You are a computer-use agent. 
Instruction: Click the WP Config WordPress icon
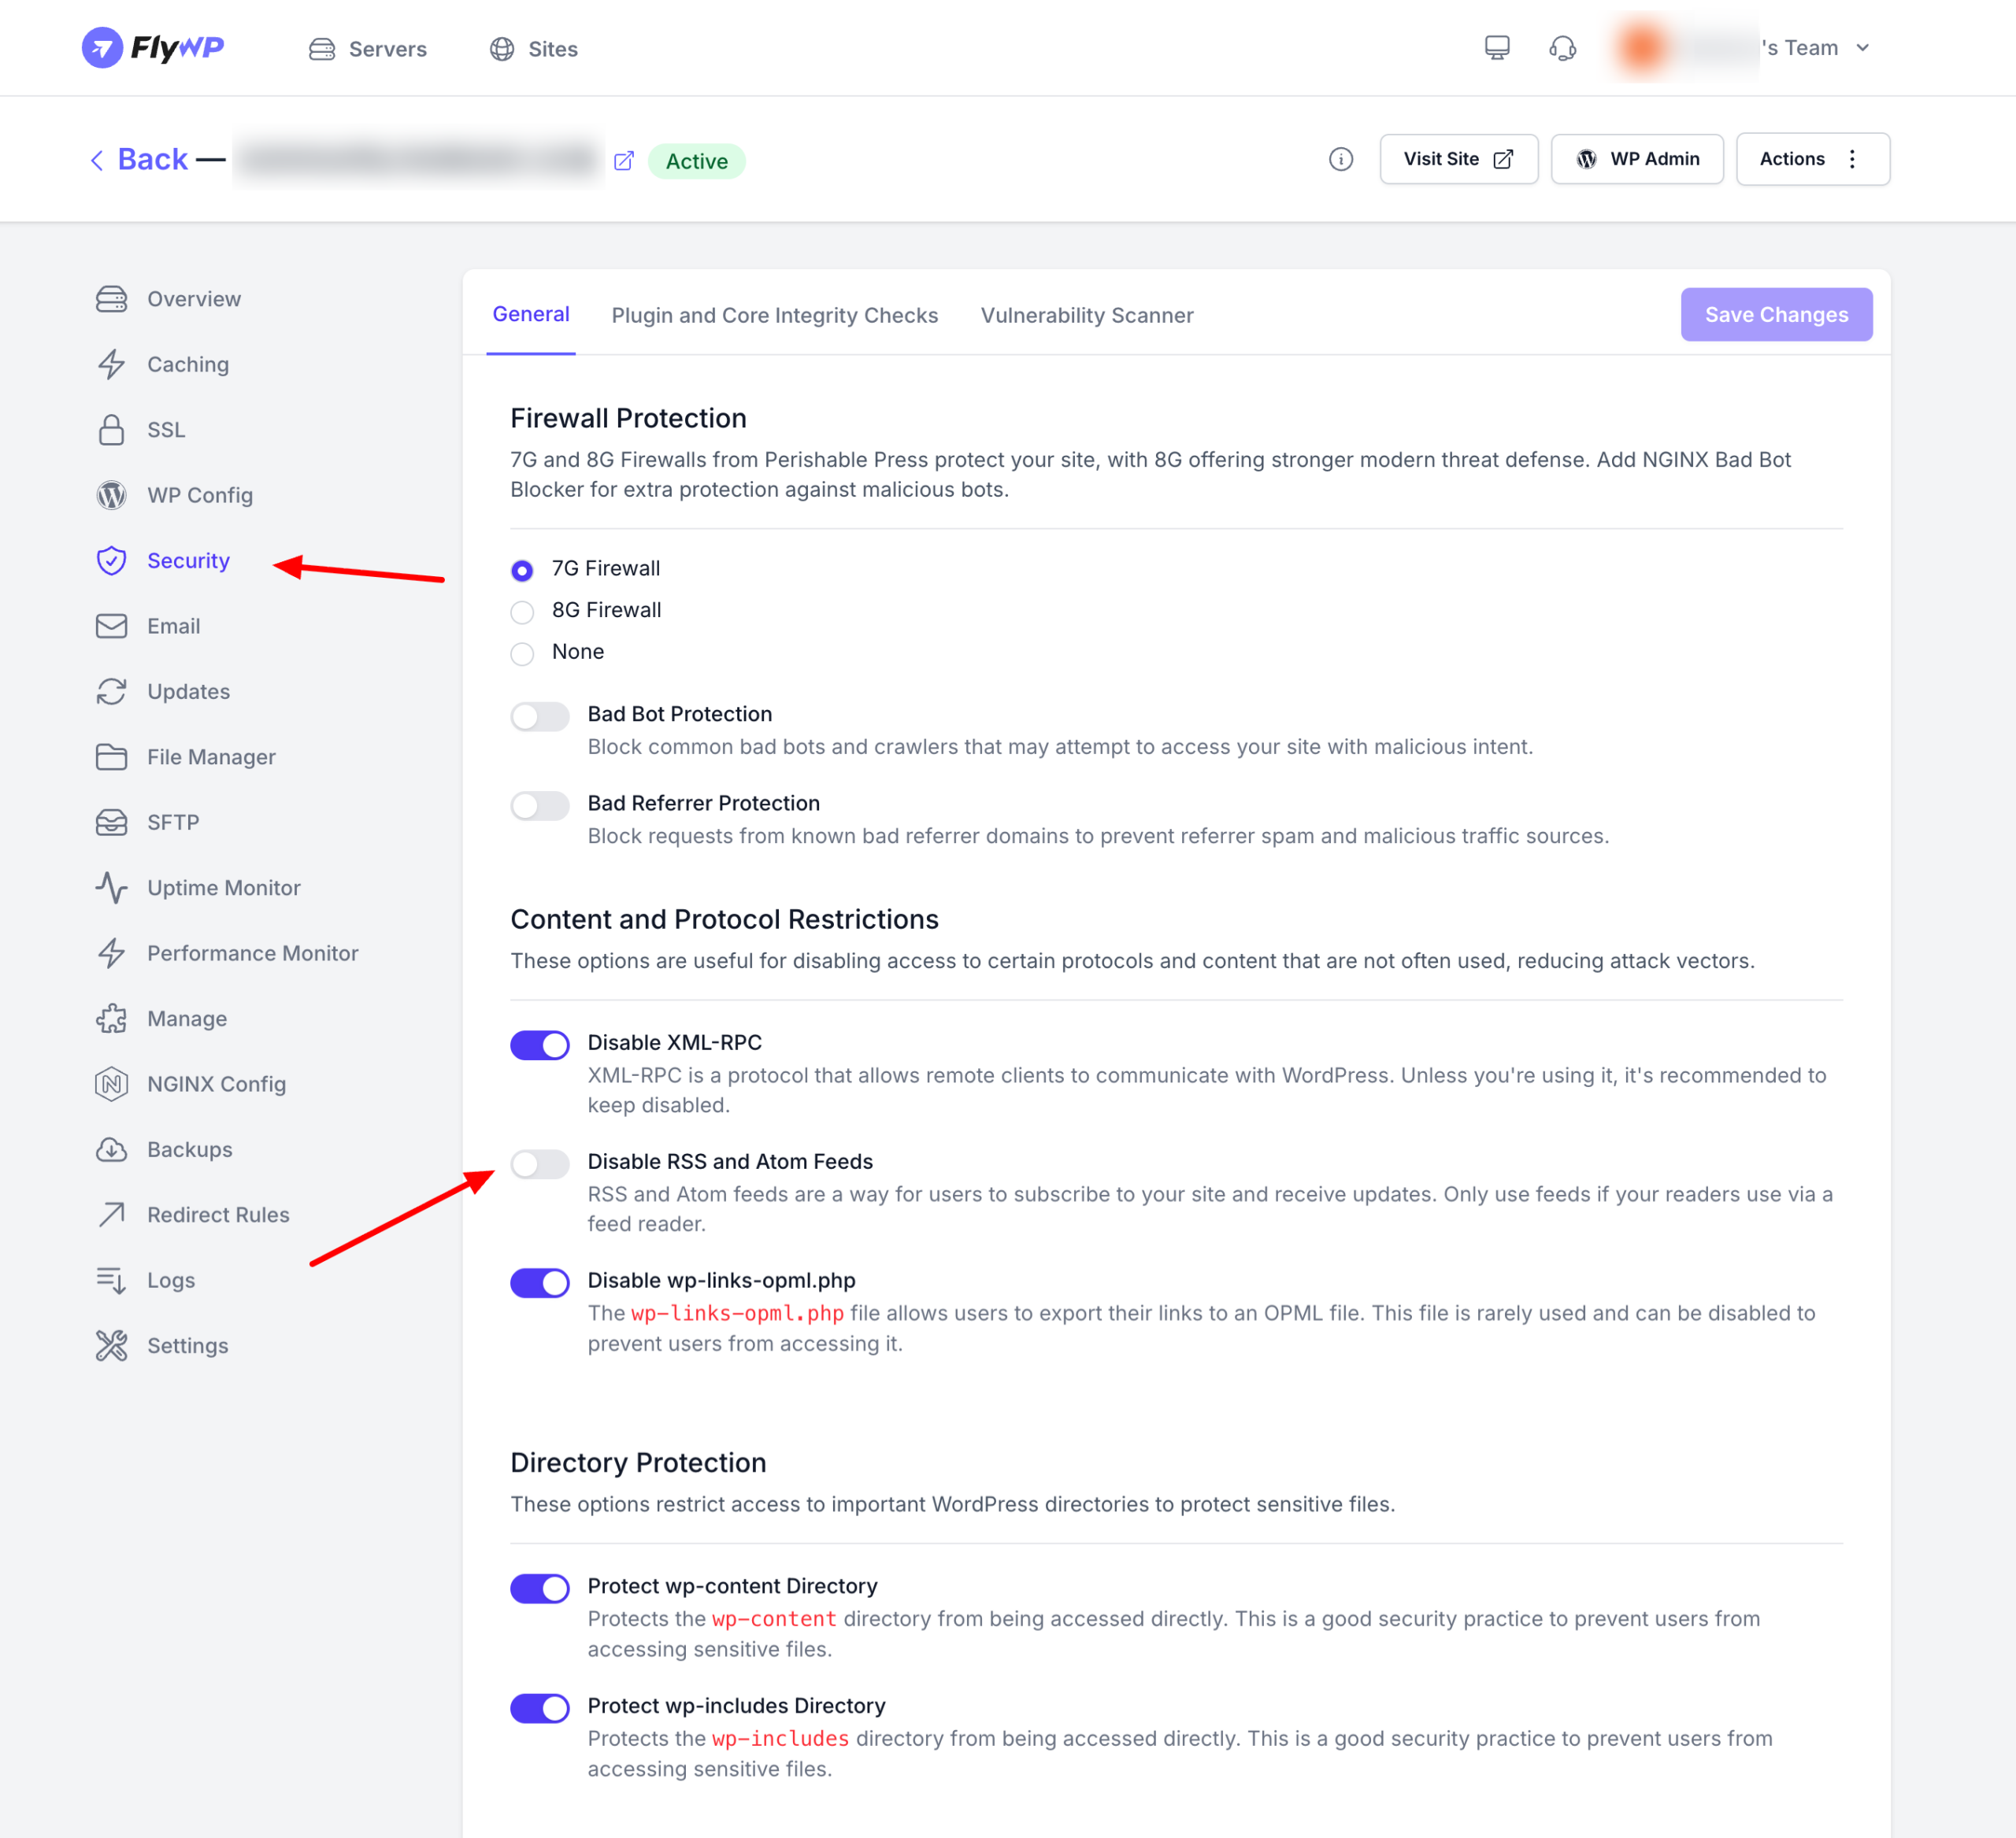click(111, 495)
